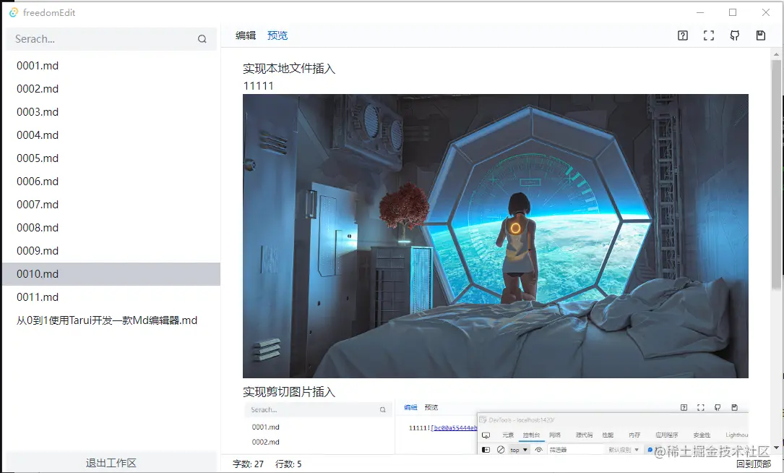Image resolution: width=784 pixels, height=473 pixels.
Task: Open file 0007.md
Action: (111, 204)
